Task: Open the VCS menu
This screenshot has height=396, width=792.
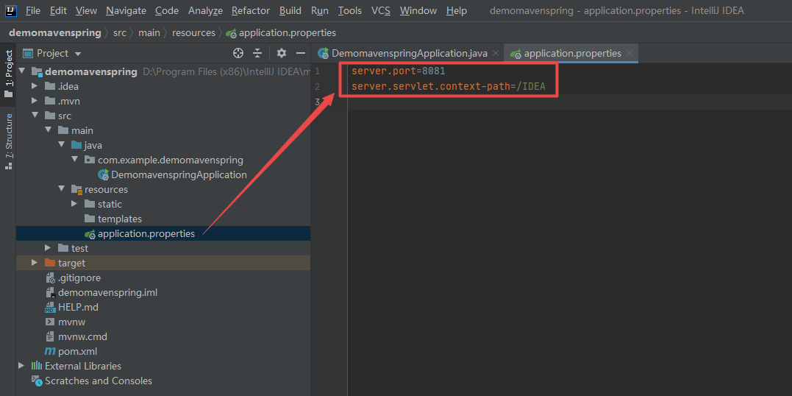Action: click(381, 10)
